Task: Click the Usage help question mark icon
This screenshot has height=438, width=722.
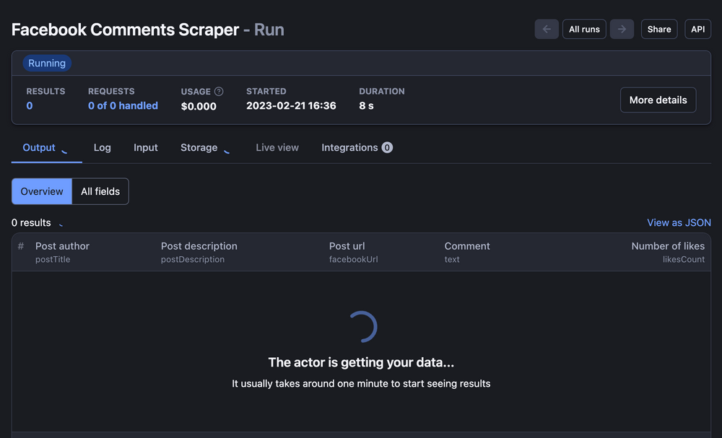Action: pyautogui.click(x=219, y=92)
